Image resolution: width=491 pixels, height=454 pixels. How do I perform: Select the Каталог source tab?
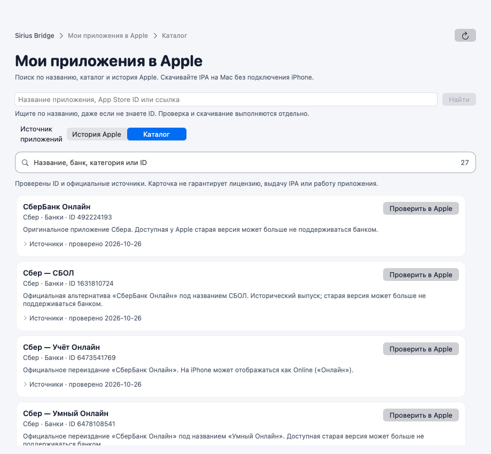[x=157, y=134]
